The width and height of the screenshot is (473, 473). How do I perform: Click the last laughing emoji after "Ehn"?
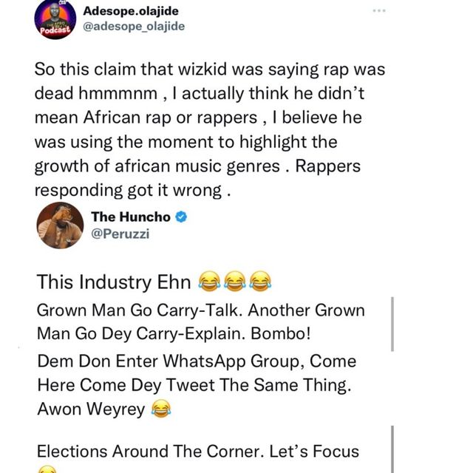[260, 281]
